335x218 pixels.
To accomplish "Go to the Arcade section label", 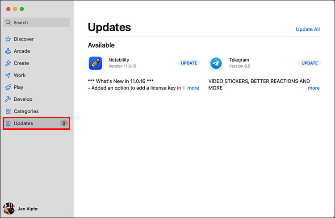I will 22,51.
